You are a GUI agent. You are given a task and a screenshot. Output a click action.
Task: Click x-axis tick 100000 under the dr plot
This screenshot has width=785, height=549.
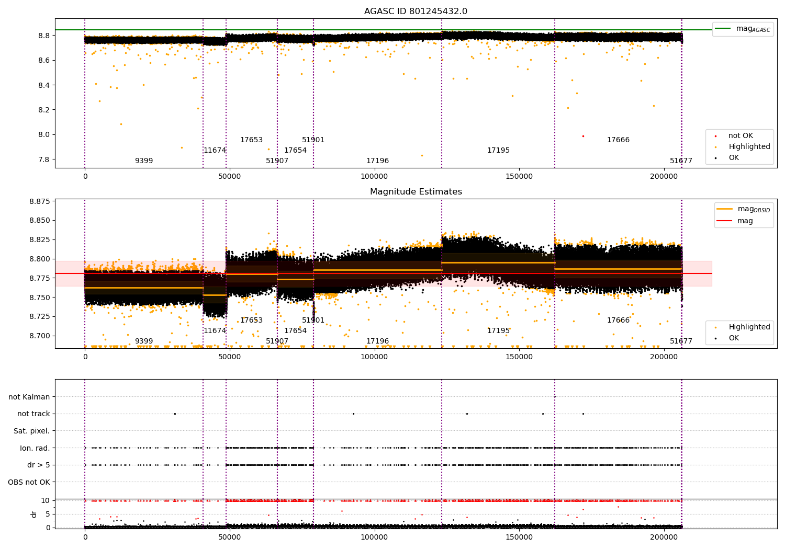click(x=374, y=537)
